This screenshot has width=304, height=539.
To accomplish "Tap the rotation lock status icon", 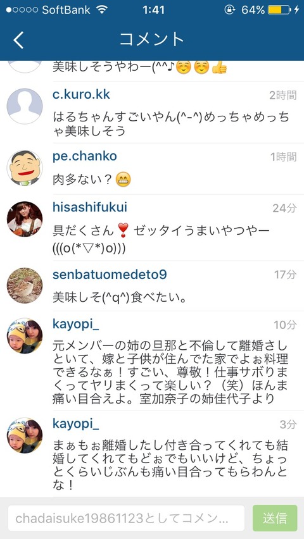I will (230, 10).
